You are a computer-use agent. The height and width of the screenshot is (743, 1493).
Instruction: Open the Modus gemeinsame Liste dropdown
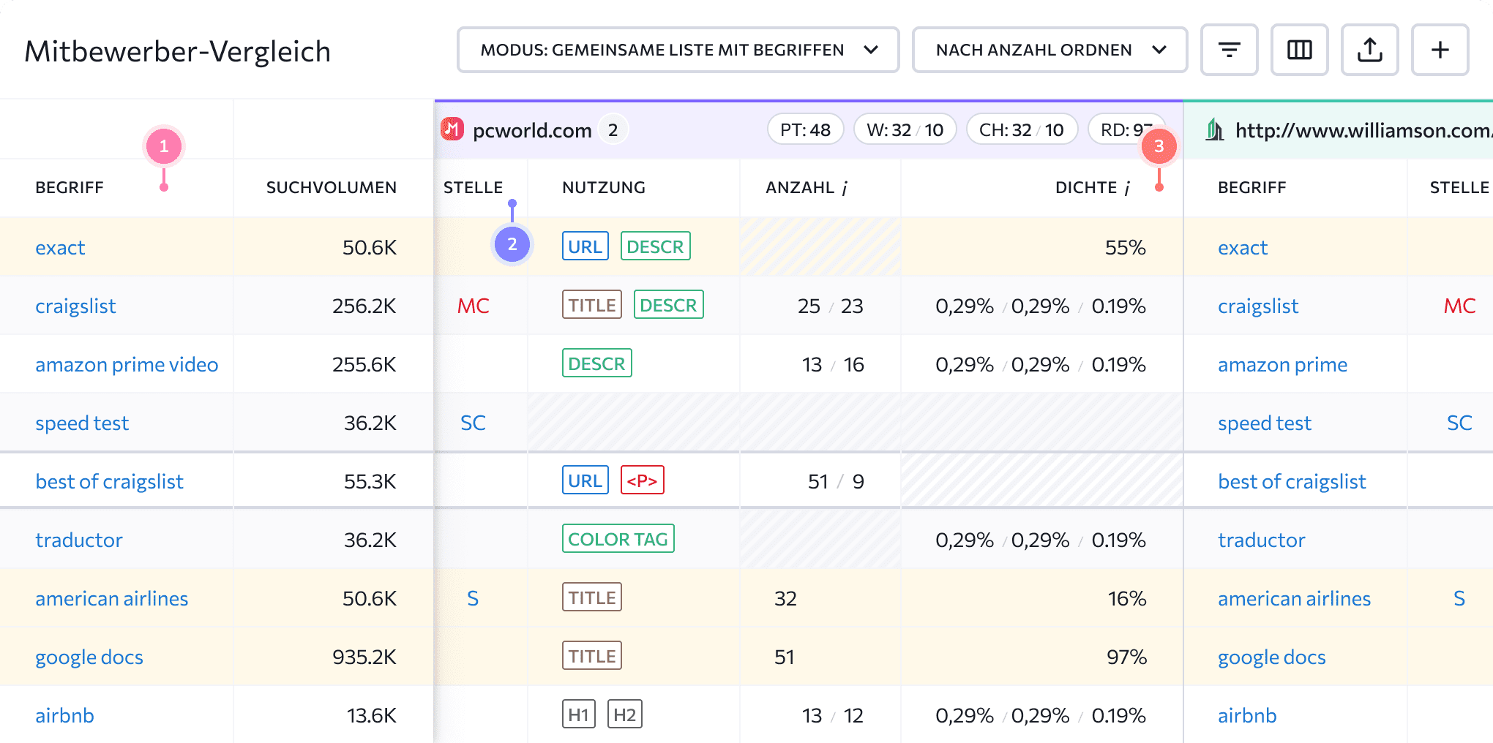pyautogui.click(x=678, y=50)
